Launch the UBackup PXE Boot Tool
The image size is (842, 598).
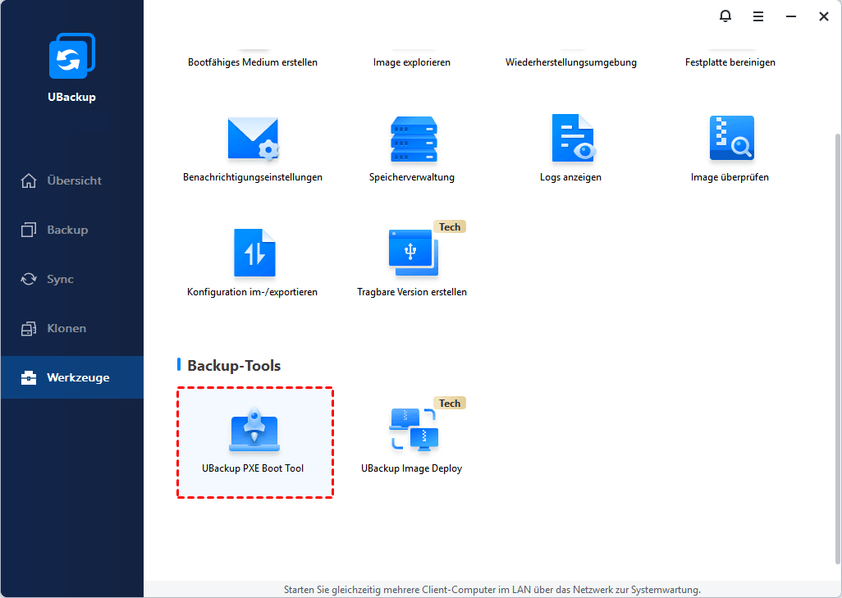click(254, 434)
